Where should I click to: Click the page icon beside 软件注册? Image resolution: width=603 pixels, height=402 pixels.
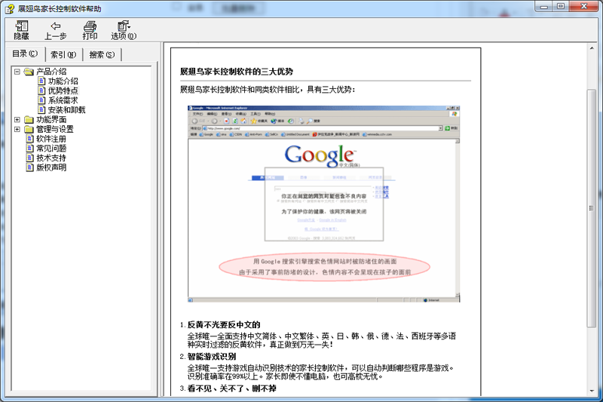(30, 139)
